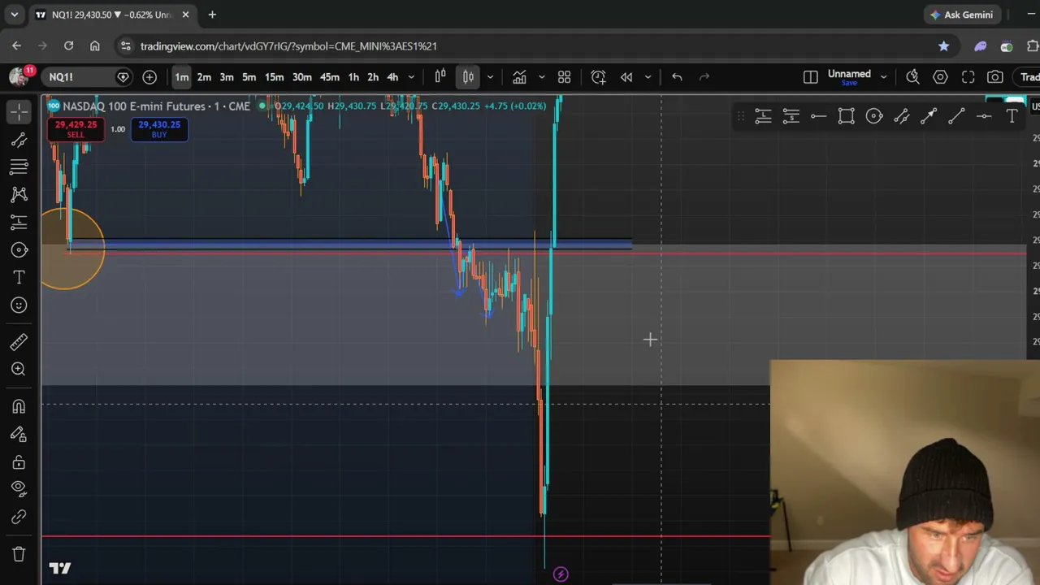
Task: Open the geometric shapes tool in sidebar
Action: pyautogui.click(x=19, y=250)
